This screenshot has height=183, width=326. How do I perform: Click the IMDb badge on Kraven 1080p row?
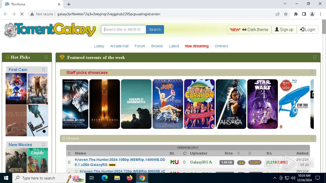[112, 165]
